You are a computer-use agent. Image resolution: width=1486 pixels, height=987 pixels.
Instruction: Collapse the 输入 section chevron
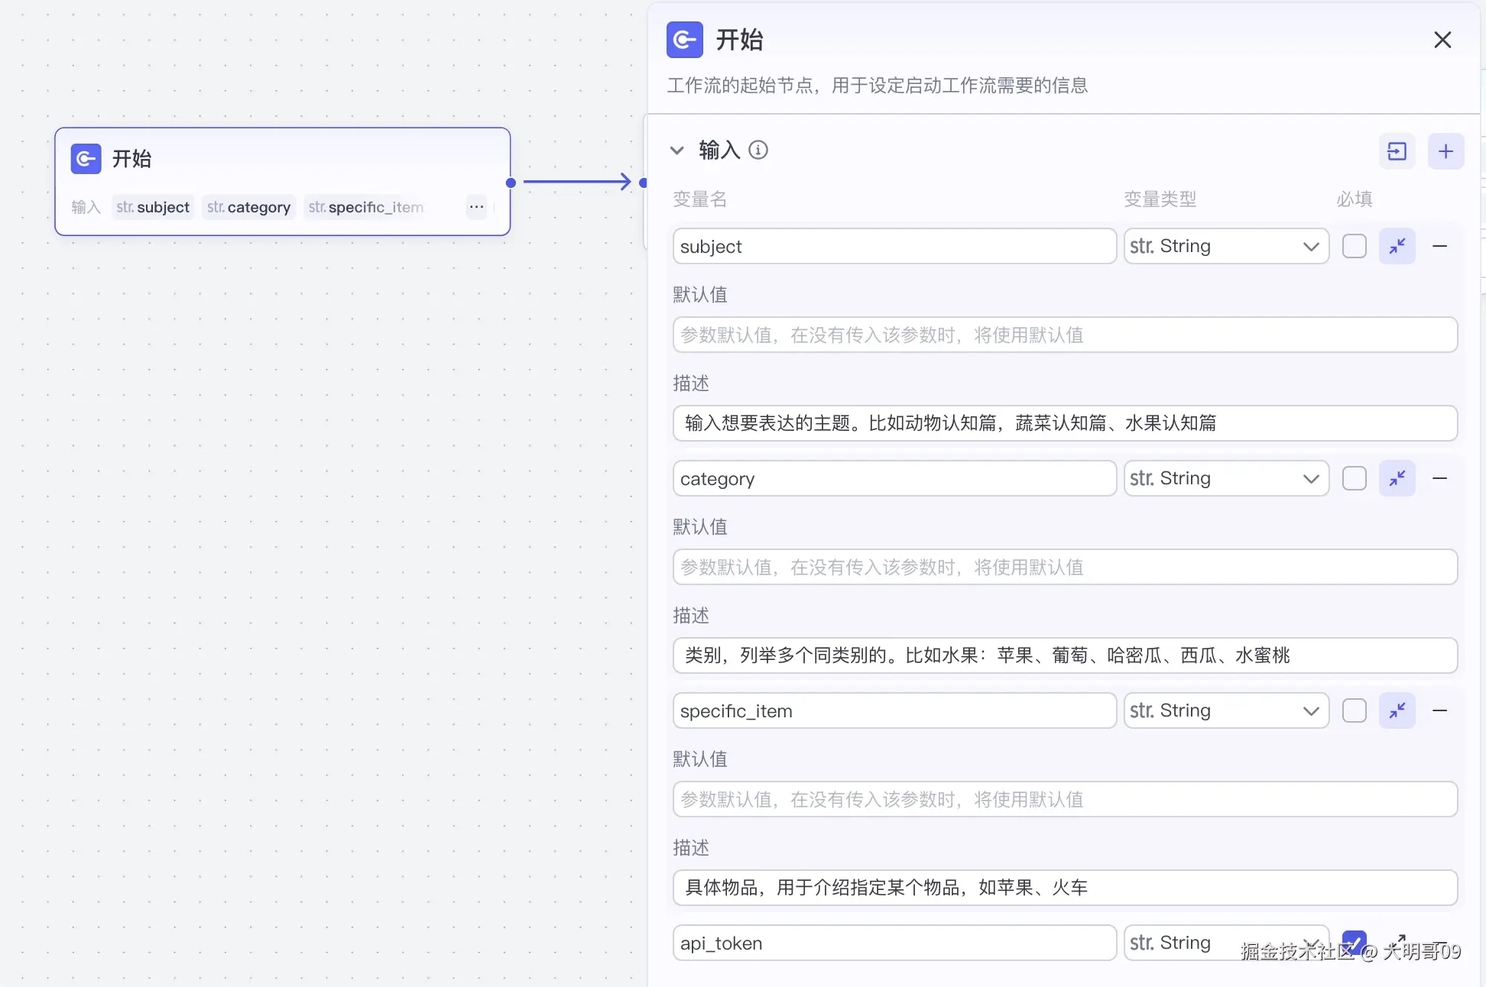[676, 150]
